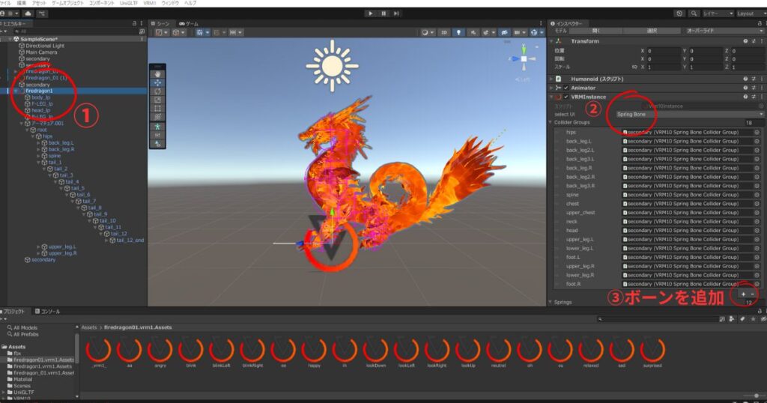Toggle 2D view mode in the scene
The width and height of the screenshot is (767, 403).
point(443,32)
